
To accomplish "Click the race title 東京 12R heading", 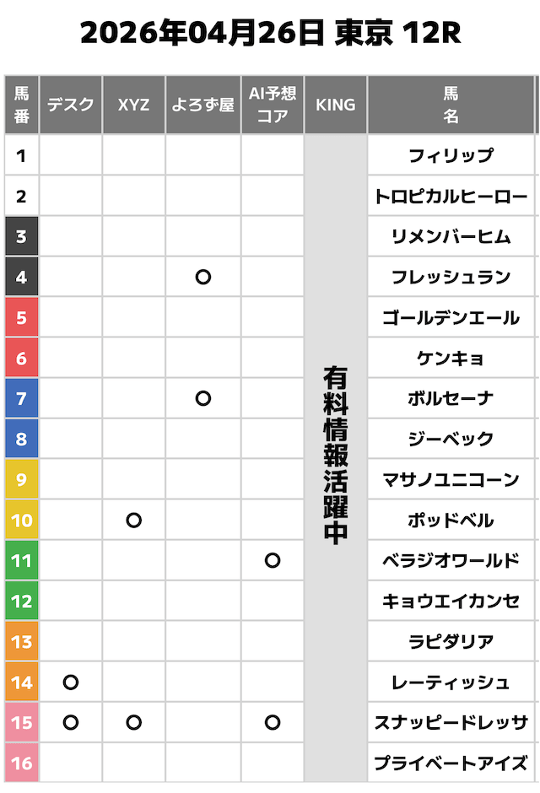I will tap(271, 33).
